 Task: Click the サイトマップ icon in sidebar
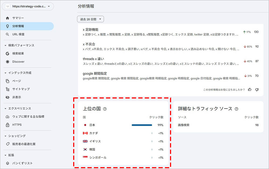click(x=8, y=89)
